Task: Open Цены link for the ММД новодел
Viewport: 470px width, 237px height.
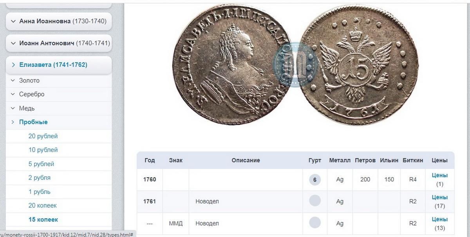Action: 439,219
